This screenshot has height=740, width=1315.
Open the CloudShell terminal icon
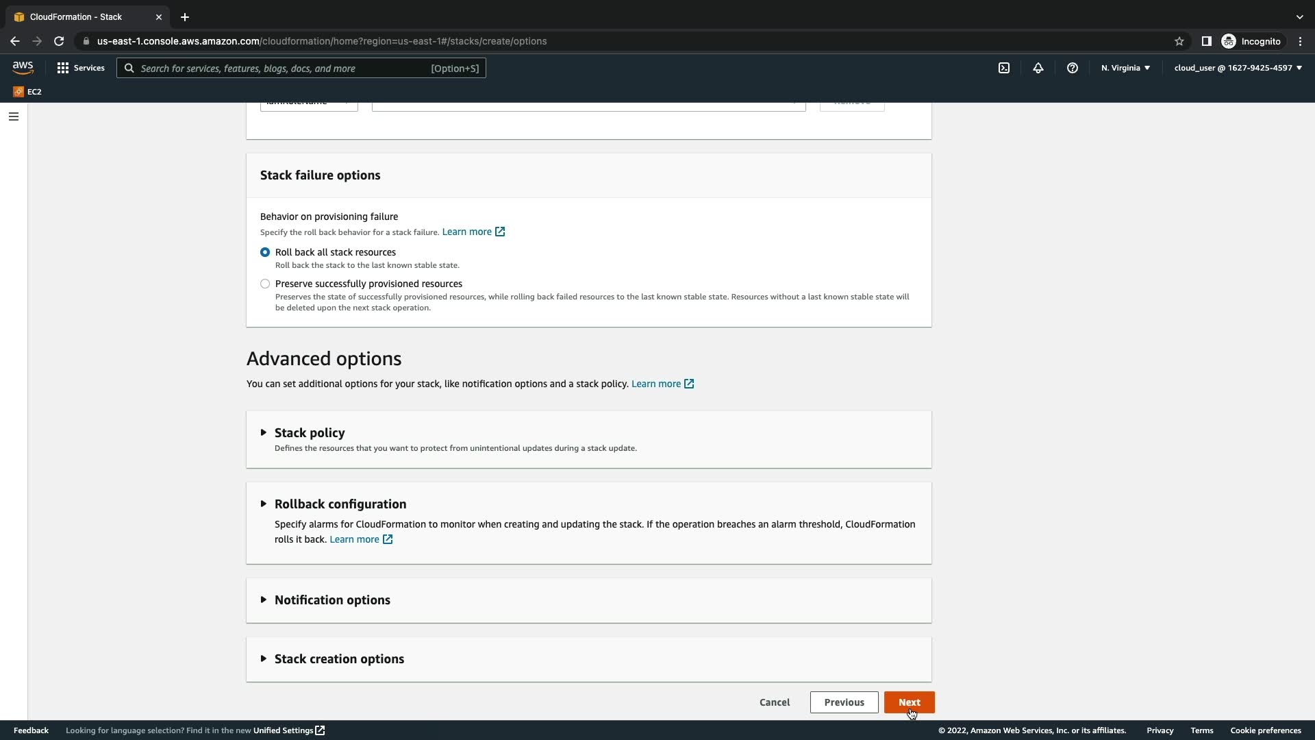pyautogui.click(x=1004, y=68)
